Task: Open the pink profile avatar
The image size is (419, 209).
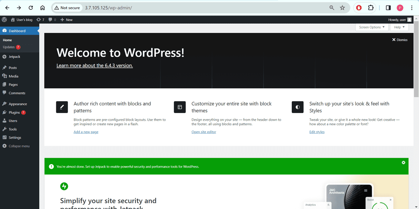Action: click(400, 8)
